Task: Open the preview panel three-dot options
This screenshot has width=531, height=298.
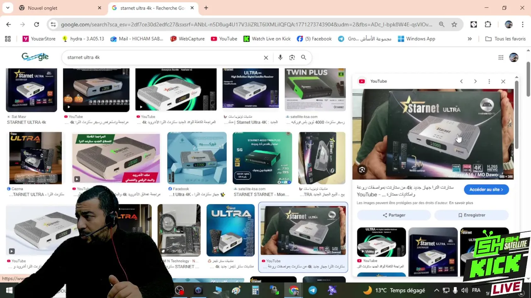Action: [489, 82]
